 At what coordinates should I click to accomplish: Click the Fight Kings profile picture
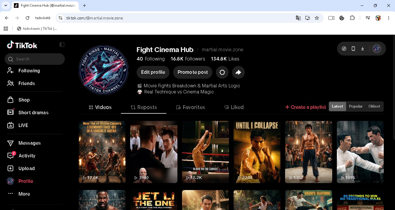point(104,70)
